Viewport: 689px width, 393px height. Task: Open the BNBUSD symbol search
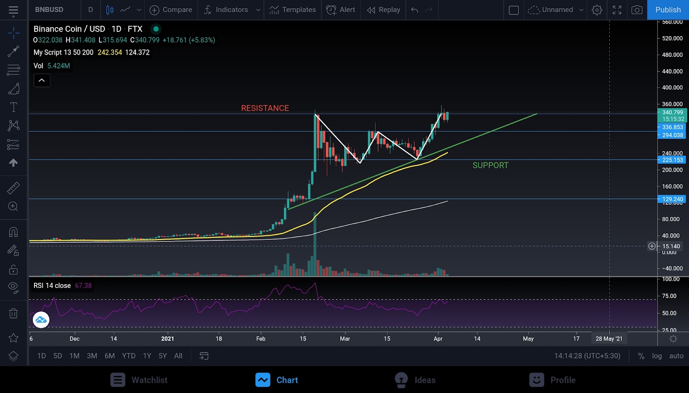49,10
